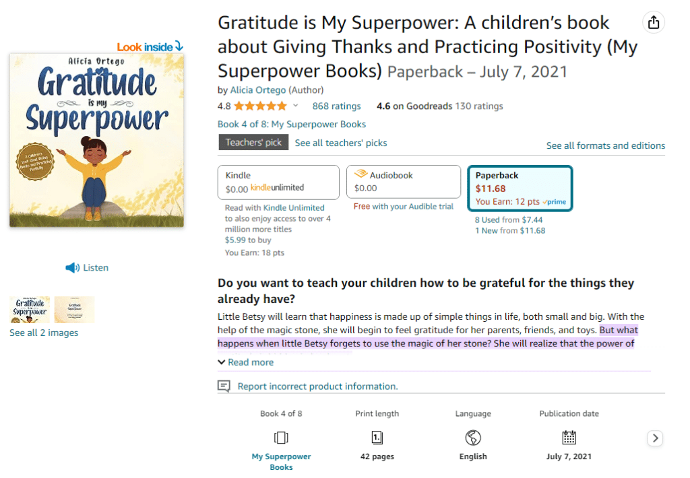Click the Teachers' pick badge
690x478 pixels.
pyautogui.click(x=253, y=143)
